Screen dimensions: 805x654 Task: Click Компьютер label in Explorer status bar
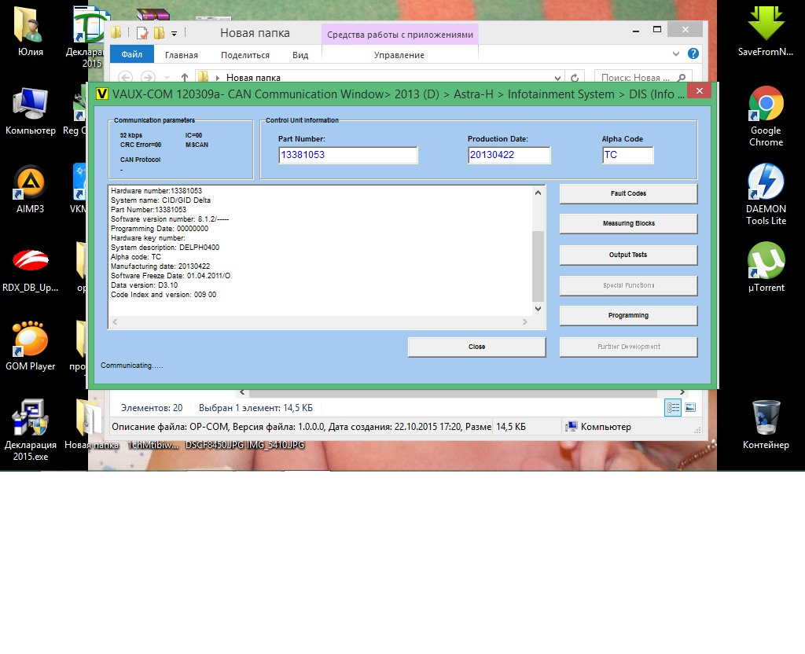(606, 427)
